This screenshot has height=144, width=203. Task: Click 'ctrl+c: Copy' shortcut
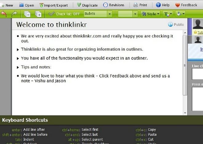pos(146,130)
